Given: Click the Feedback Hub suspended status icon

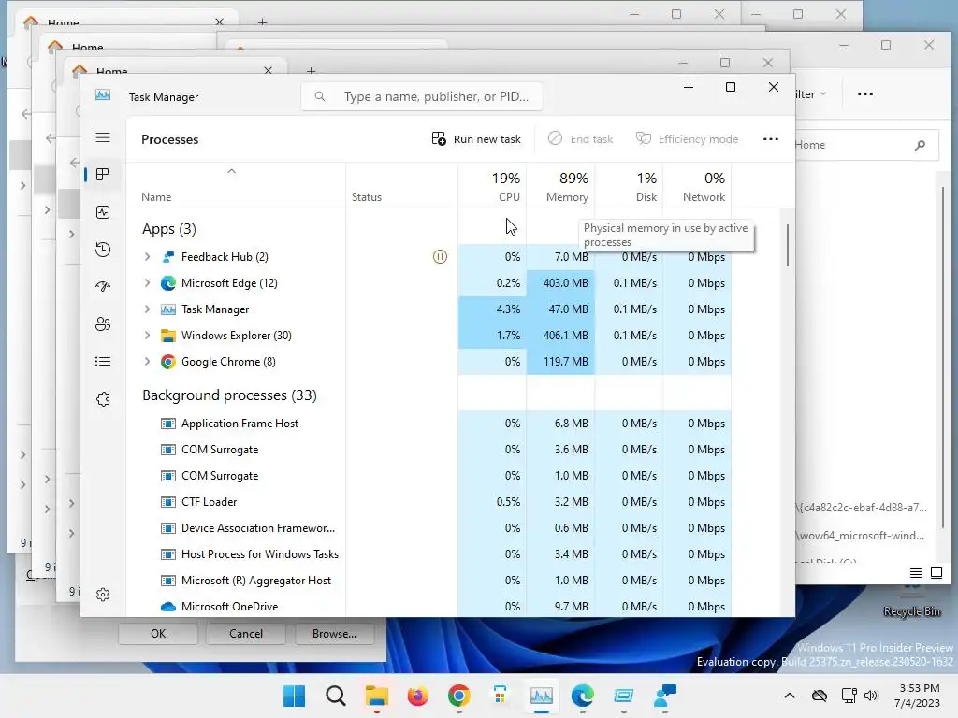Looking at the screenshot, I should pyautogui.click(x=440, y=257).
